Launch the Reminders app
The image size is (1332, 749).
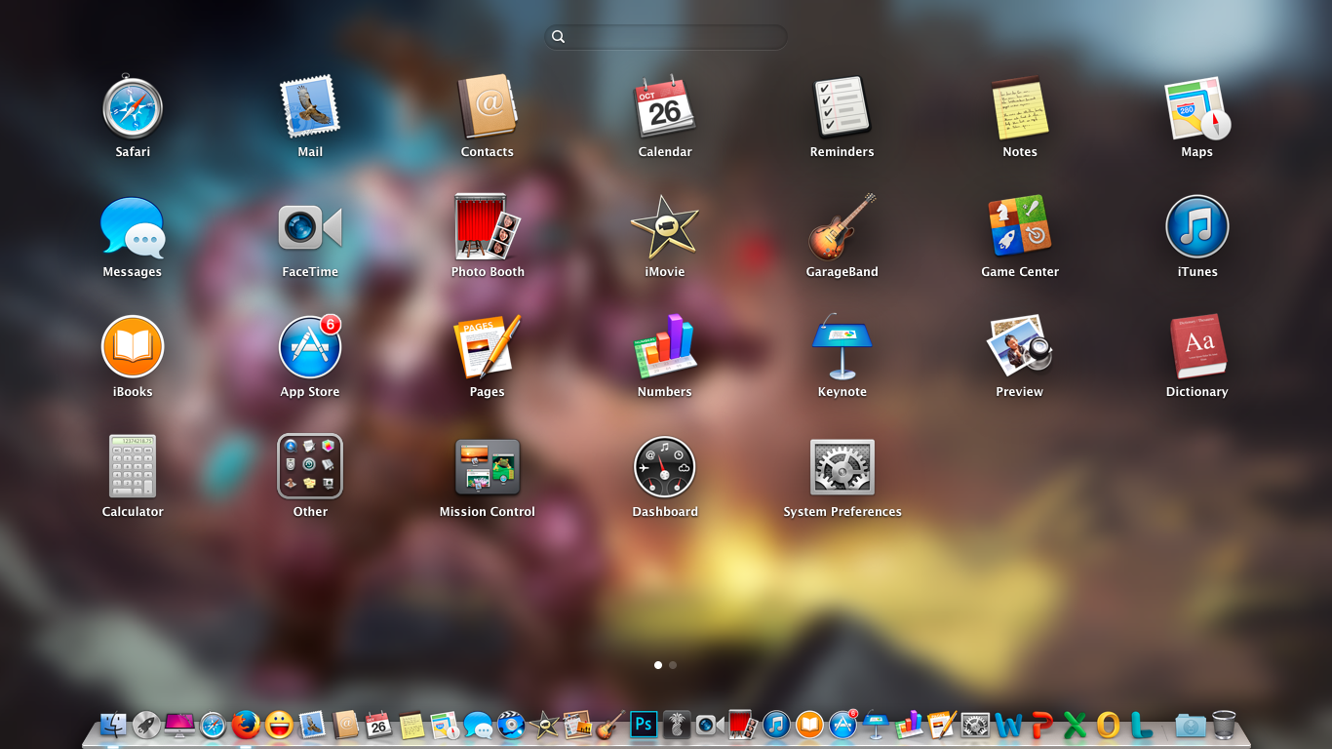[x=842, y=107]
